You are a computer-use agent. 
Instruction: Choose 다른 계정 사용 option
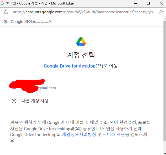81,101
